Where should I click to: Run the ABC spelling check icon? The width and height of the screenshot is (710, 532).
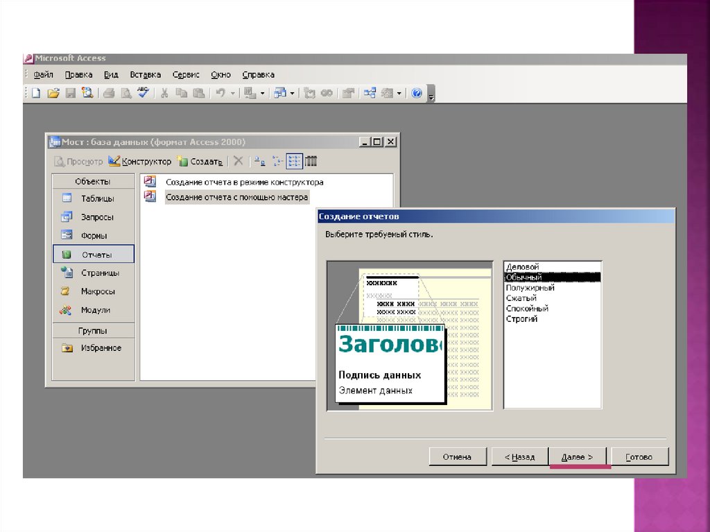click(143, 93)
